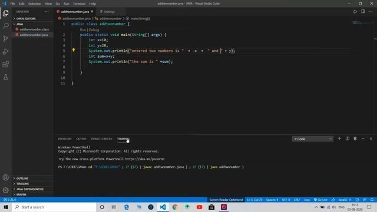Open the notifications bell in status bar
The width and height of the screenshot is (377, 212).
click(x=372, y=200)
